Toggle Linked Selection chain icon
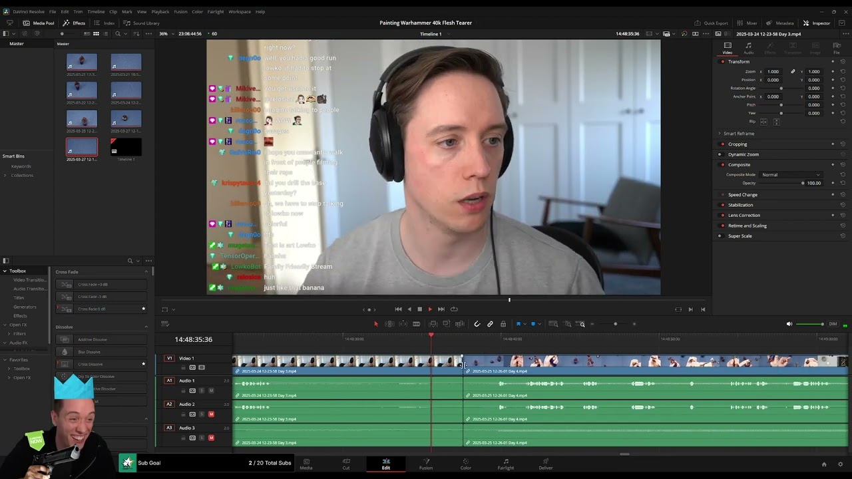 pos(490,324)
